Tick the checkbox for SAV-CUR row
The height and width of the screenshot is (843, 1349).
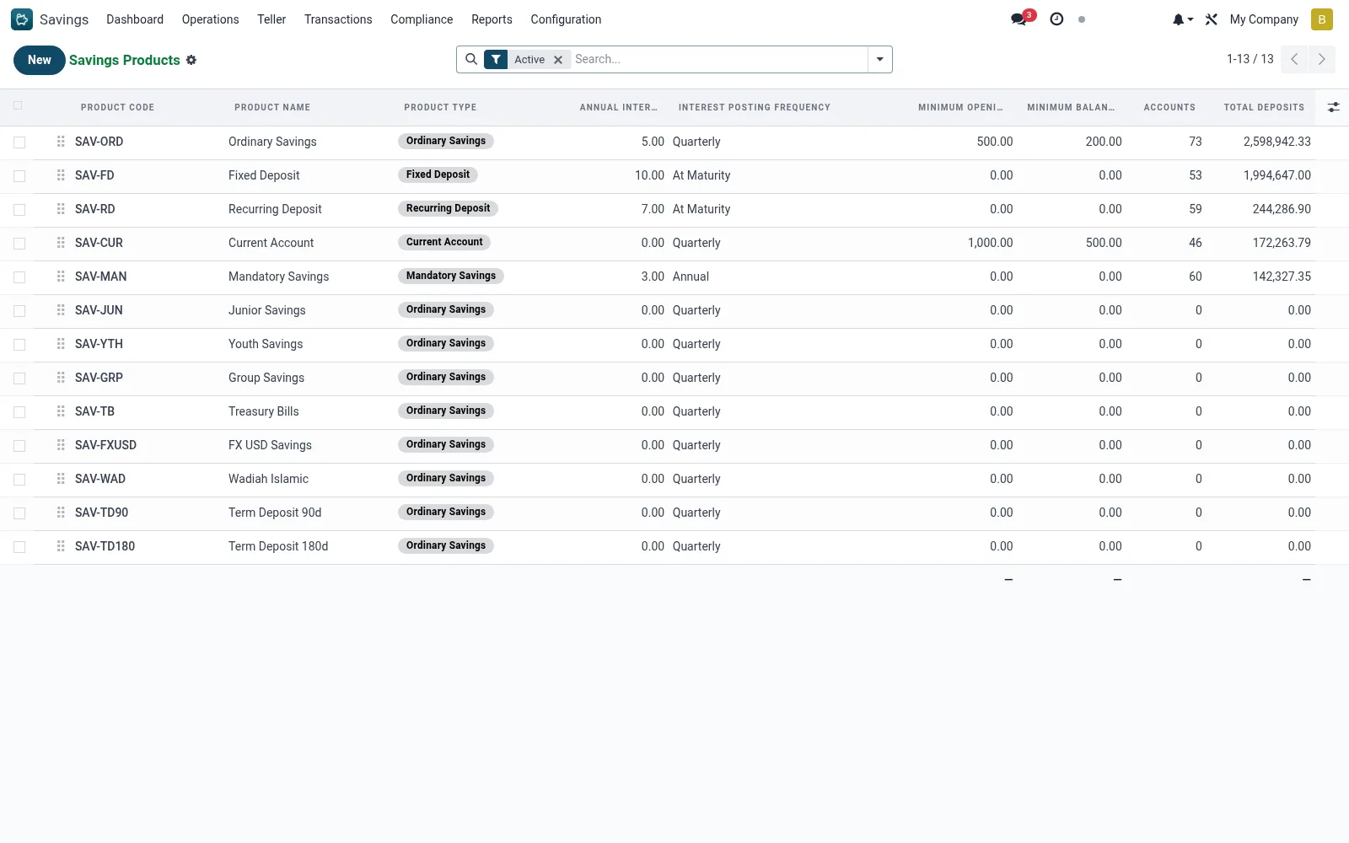(19, 244)
